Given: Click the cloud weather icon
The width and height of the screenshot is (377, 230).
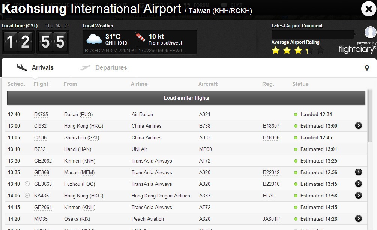Looking at the screenshot, I should 94,39.
